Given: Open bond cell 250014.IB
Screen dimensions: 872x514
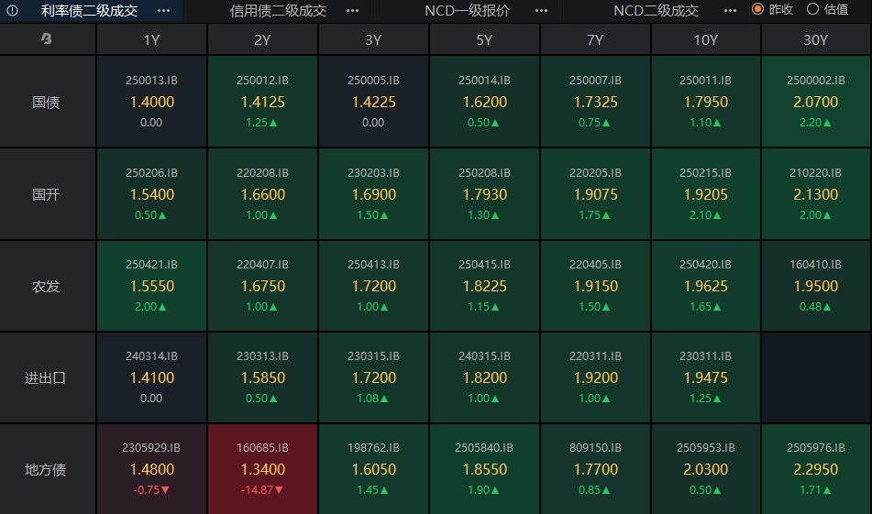Looking at the screenshot, I should pos(484,101).
